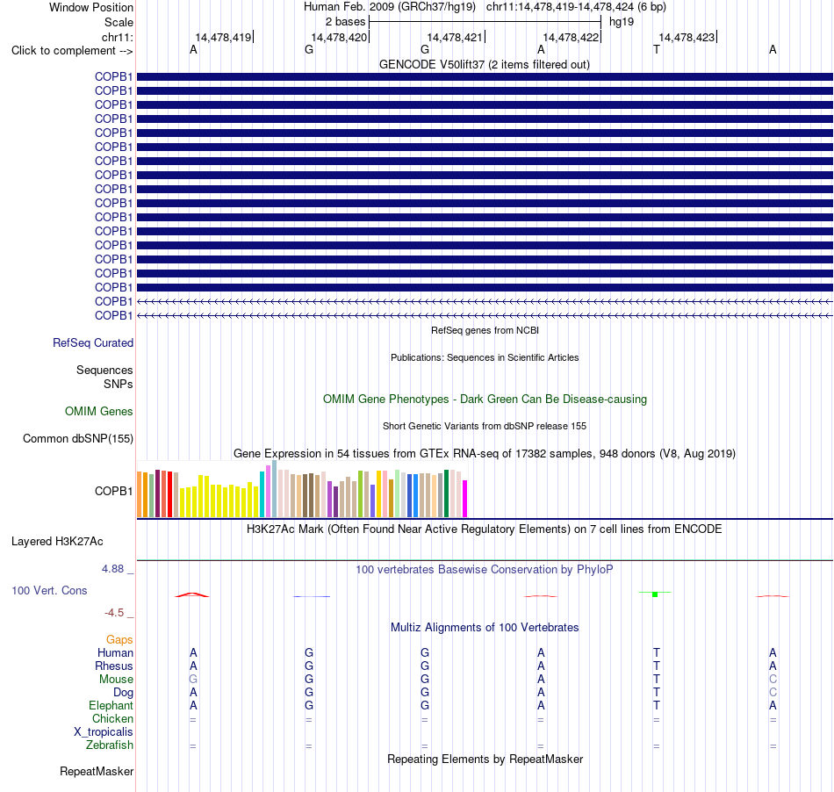Click the Window Position label
Image resolution: width=834 pixels, height=792 pixels.
point(91,7)
